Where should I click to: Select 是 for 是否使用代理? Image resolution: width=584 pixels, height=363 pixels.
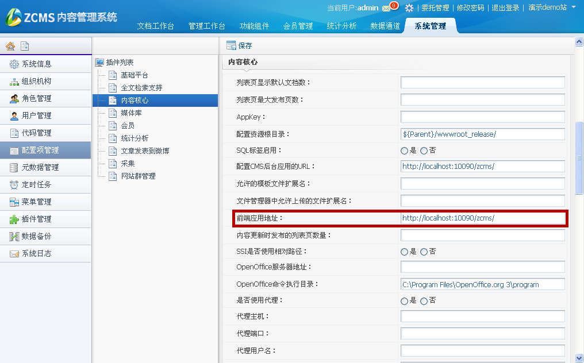point(404,301)
